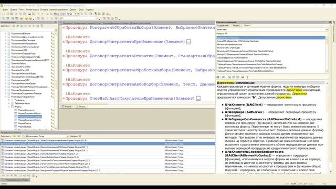
Task: Click the Save toolbar icon
Action: 12,14
